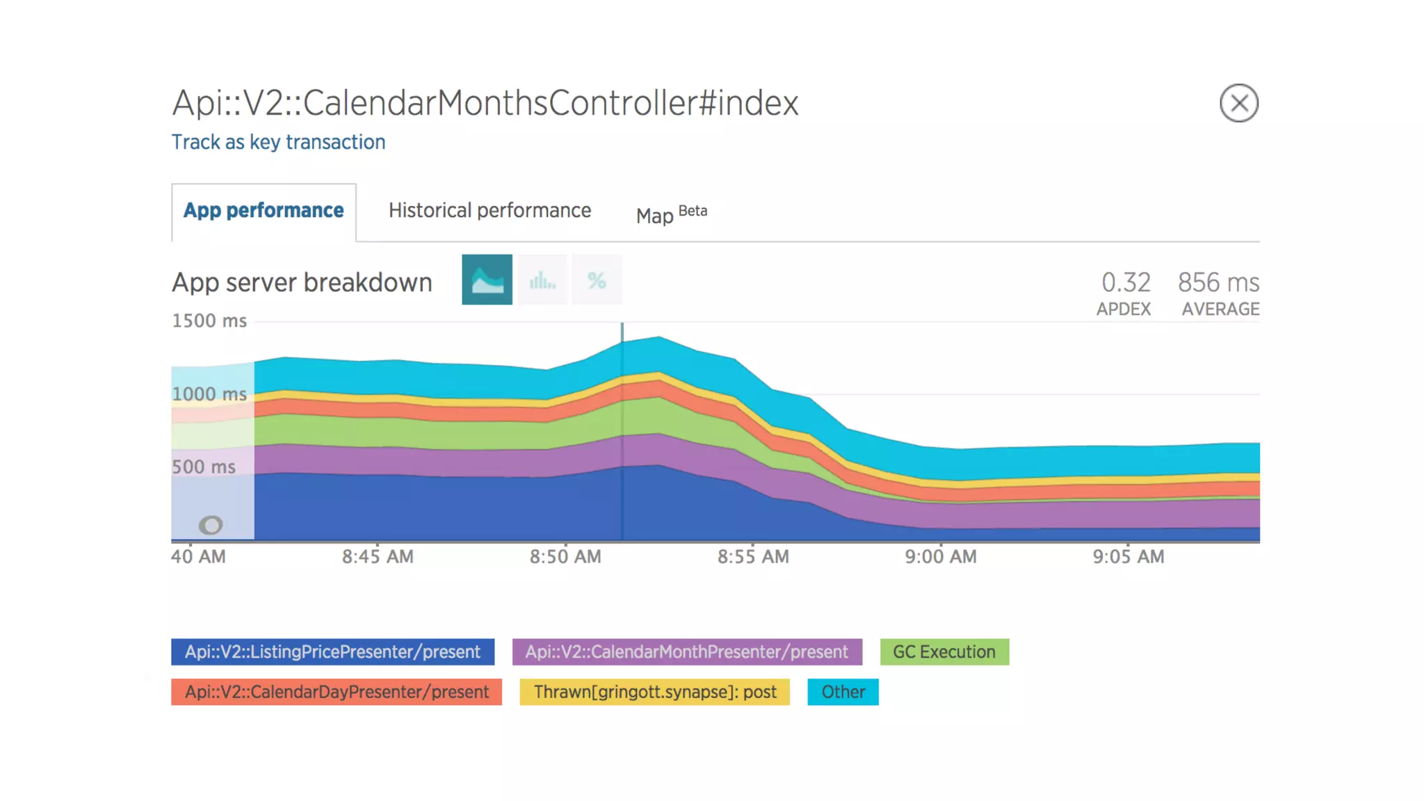The height and width of the screenshot is (801, 1424).
Task: Open the Historical performance tab
Action: [489, 211]
